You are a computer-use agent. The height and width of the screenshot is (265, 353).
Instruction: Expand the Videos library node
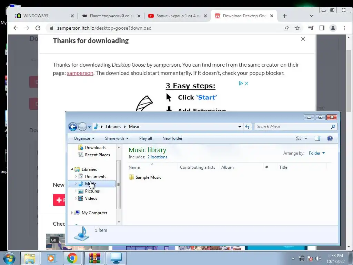pos(75,198)
